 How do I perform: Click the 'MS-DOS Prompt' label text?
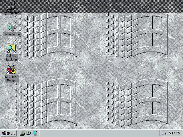click(x=11, y=79)
